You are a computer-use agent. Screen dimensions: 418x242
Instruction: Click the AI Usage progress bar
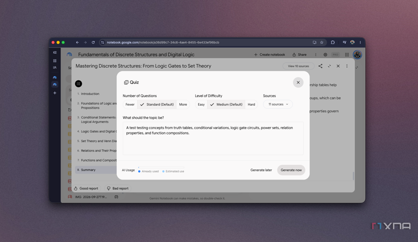tap(161, 167)
